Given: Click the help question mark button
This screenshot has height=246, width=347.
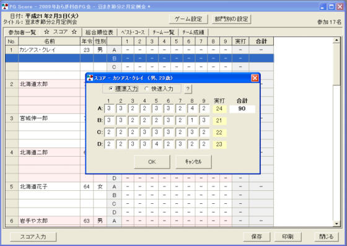Looking at the screenshot, I should pos(188,89).
